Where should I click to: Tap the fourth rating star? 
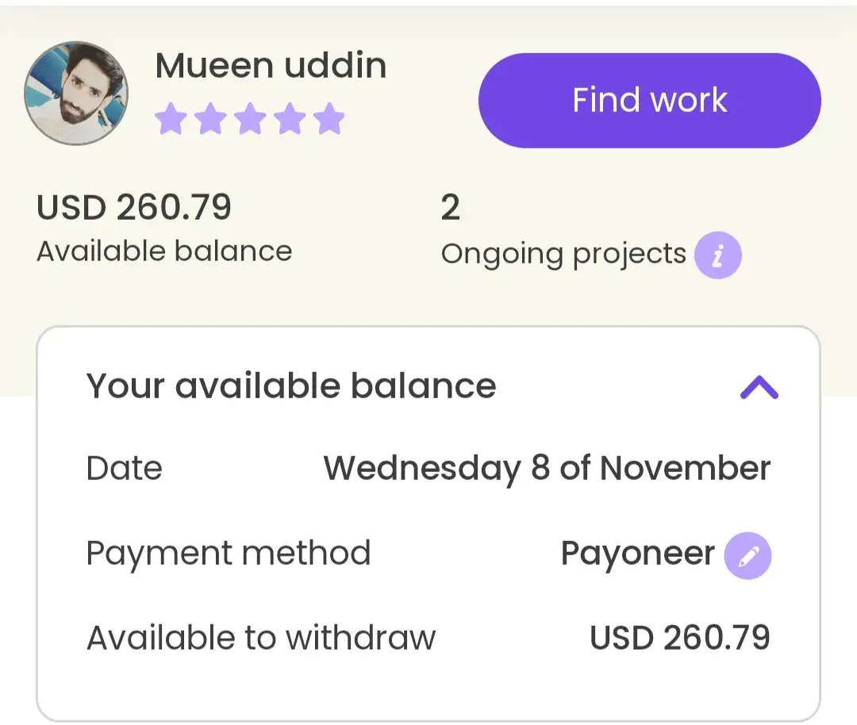point(290,120)
